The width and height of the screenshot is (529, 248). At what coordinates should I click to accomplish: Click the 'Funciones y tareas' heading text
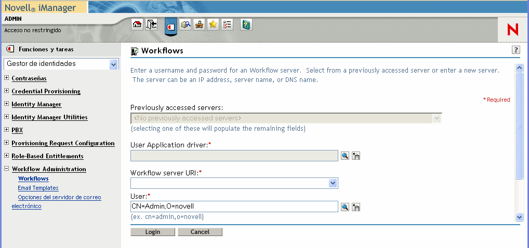pyautogui.click(x=46, y=49)
